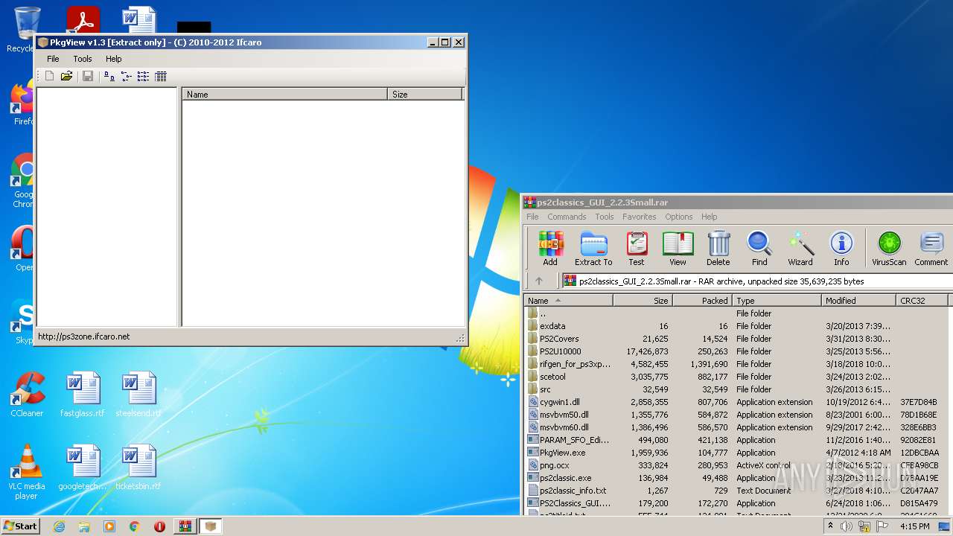This screenshot has height=536, width=953.
Task: Select the exdata folder in WinRAR
Action: point(552,326)
